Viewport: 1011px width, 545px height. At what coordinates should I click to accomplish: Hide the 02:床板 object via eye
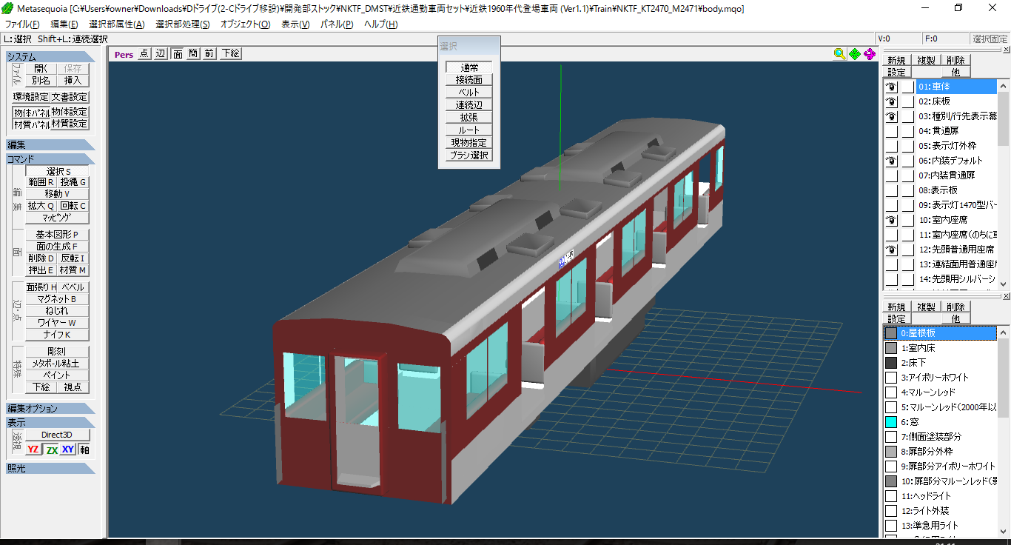tap(892, 101)
